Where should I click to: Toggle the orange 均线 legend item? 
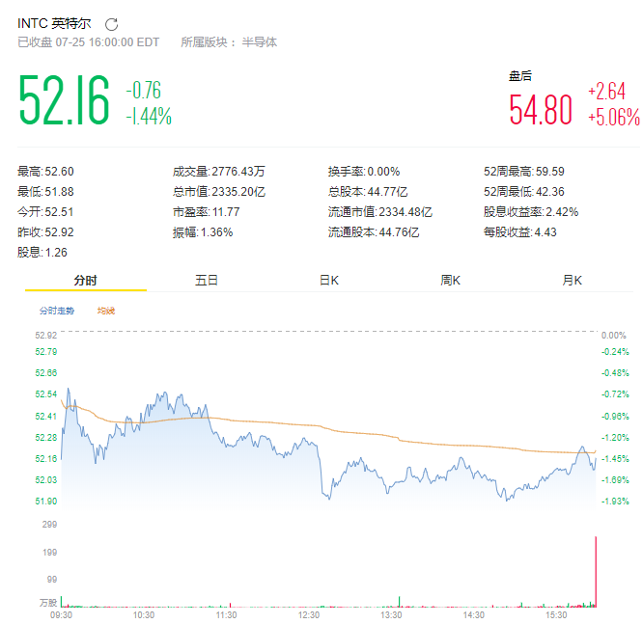click(105, 311)
